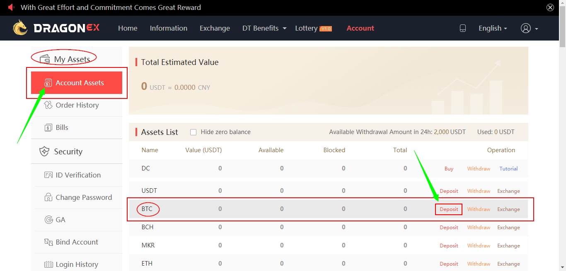Click the Account Assets coin icon
This screenshot has width=566, height=271.
[48, 83]
